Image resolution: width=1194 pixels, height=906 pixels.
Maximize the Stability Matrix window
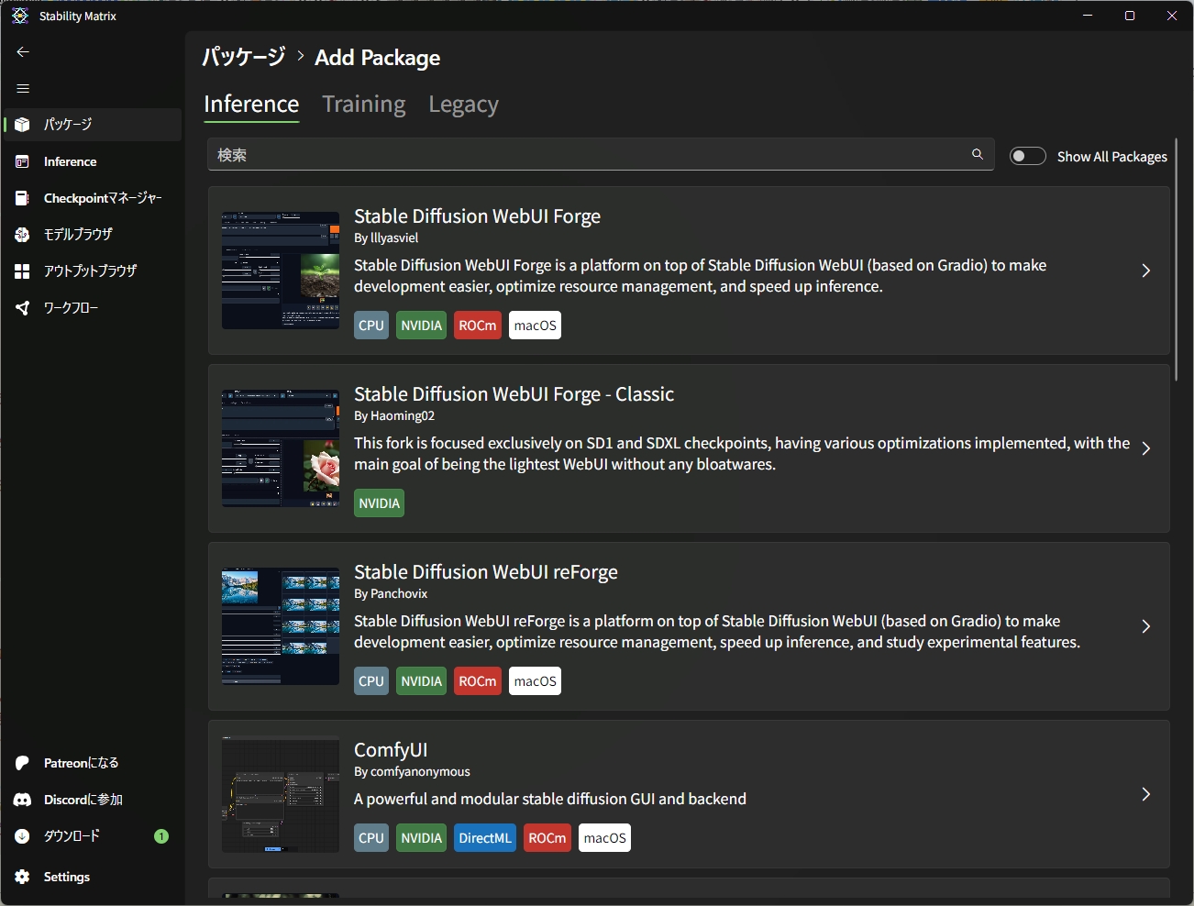(x=1130, y=16)
